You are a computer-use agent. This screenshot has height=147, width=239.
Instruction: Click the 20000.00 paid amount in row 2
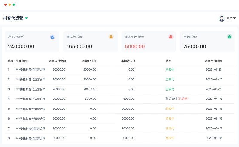pos(90,79)
